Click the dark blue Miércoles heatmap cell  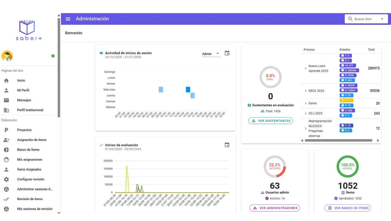[x=188, y=89]
